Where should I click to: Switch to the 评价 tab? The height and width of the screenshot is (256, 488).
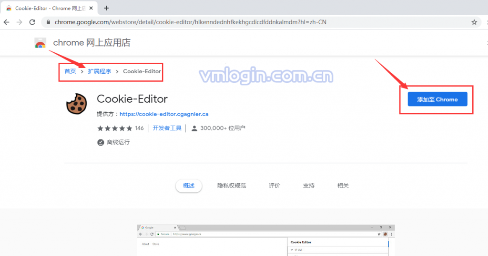pos(274,186)
